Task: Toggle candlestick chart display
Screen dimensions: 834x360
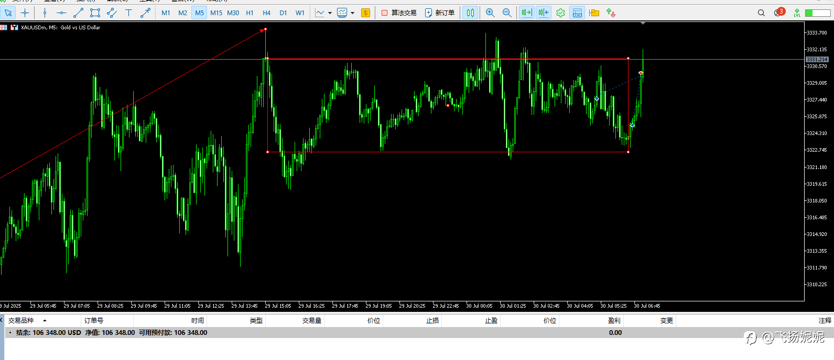Action: click(470, 13)
